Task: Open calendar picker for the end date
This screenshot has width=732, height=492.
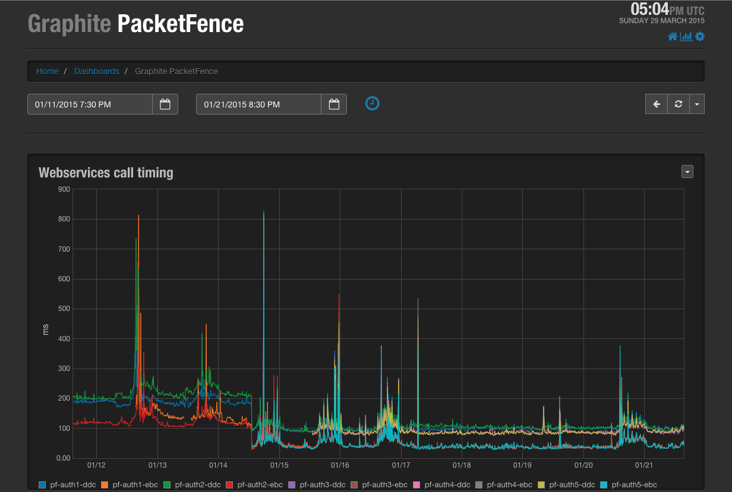Action: (334, 104)
